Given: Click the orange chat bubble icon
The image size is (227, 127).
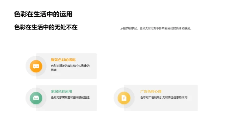Looking at the screenshot, I should tap(36, 66).
